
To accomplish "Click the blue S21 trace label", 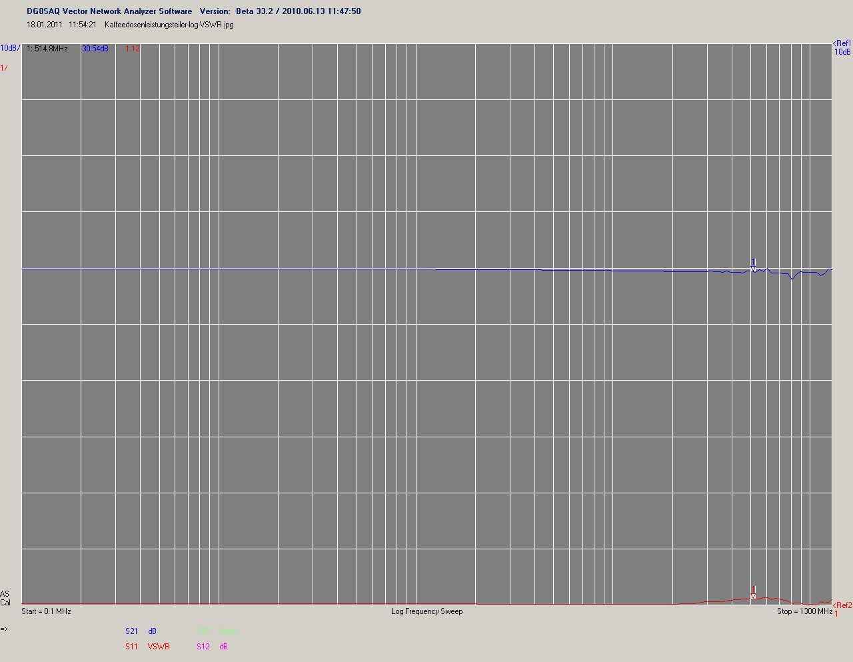I will [131, 631].
